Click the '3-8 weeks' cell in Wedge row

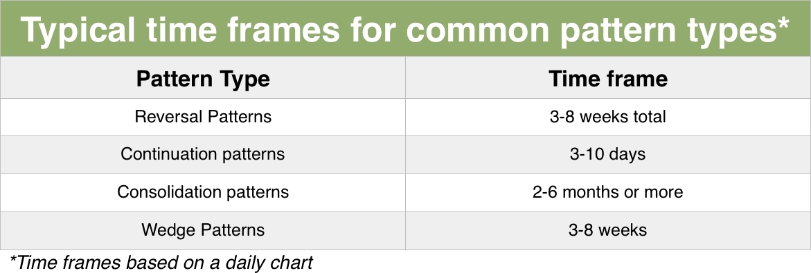608,230
